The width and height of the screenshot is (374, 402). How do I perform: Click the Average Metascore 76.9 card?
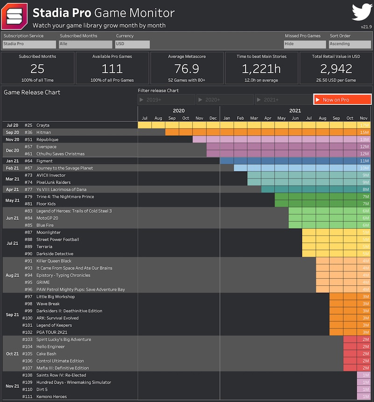pyautogui.click(x=187, y=68)
